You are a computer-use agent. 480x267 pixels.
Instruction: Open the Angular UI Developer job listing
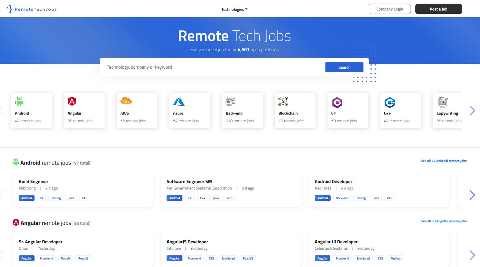click(x=336, y=242)
